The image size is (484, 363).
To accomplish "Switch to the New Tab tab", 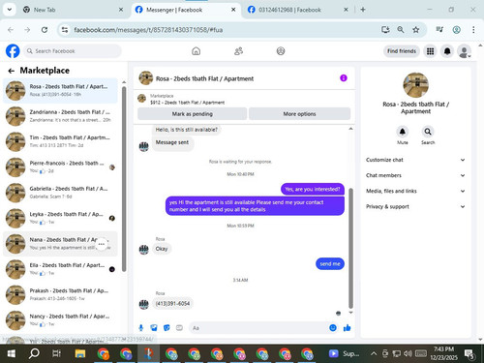I will click(x=73, y=10).
